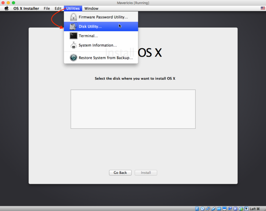
Task: Click the Firmware Password Utility lock icon
Action: 73,17
